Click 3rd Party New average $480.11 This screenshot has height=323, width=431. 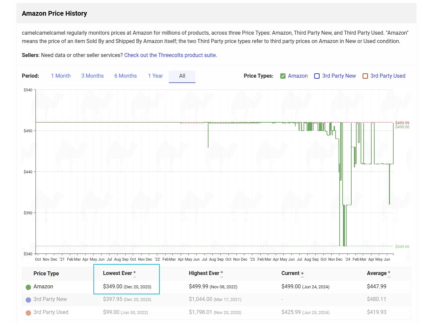[x=377, y=299]
